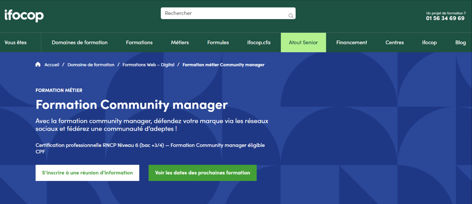
Task: Select the highlighted Atout Senior tab
Action: [303, 42]
